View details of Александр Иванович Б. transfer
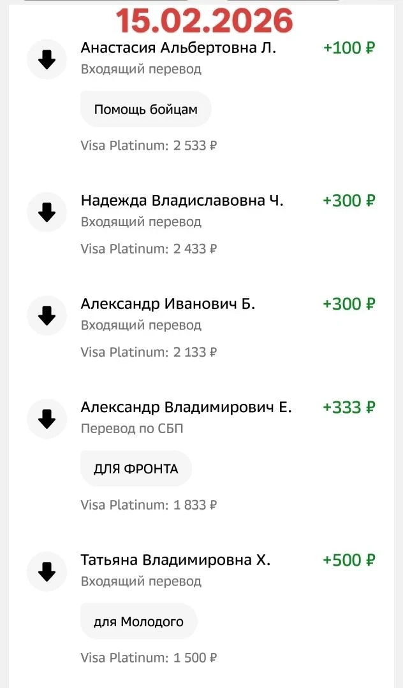403x688 pixels. pyautogui.click(x=168, y=304)
